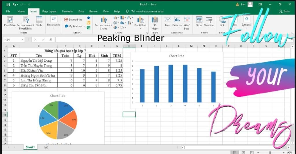Switch to the Review tab

pyautogui.click(x=93, y=11)
